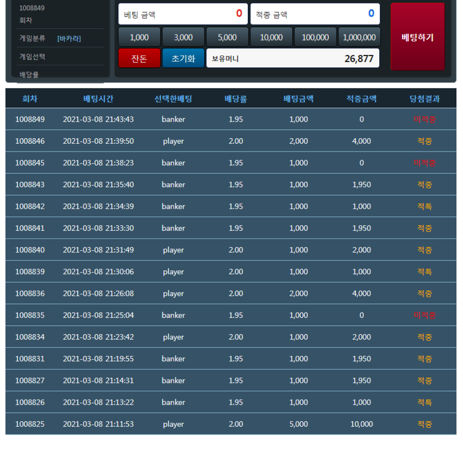Reset the bet with 초기화 button
The height and width of the screenshot is (449, 463).
point(184,58)
